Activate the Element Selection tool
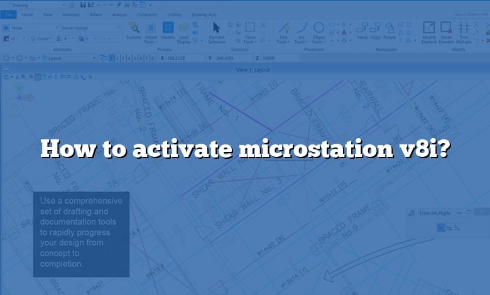490x295 pixels. click(217, 33)
